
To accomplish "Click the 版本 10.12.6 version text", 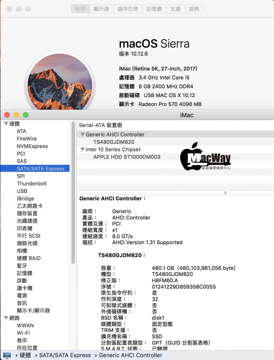I will pyautogui.click(x=133, y=54).
